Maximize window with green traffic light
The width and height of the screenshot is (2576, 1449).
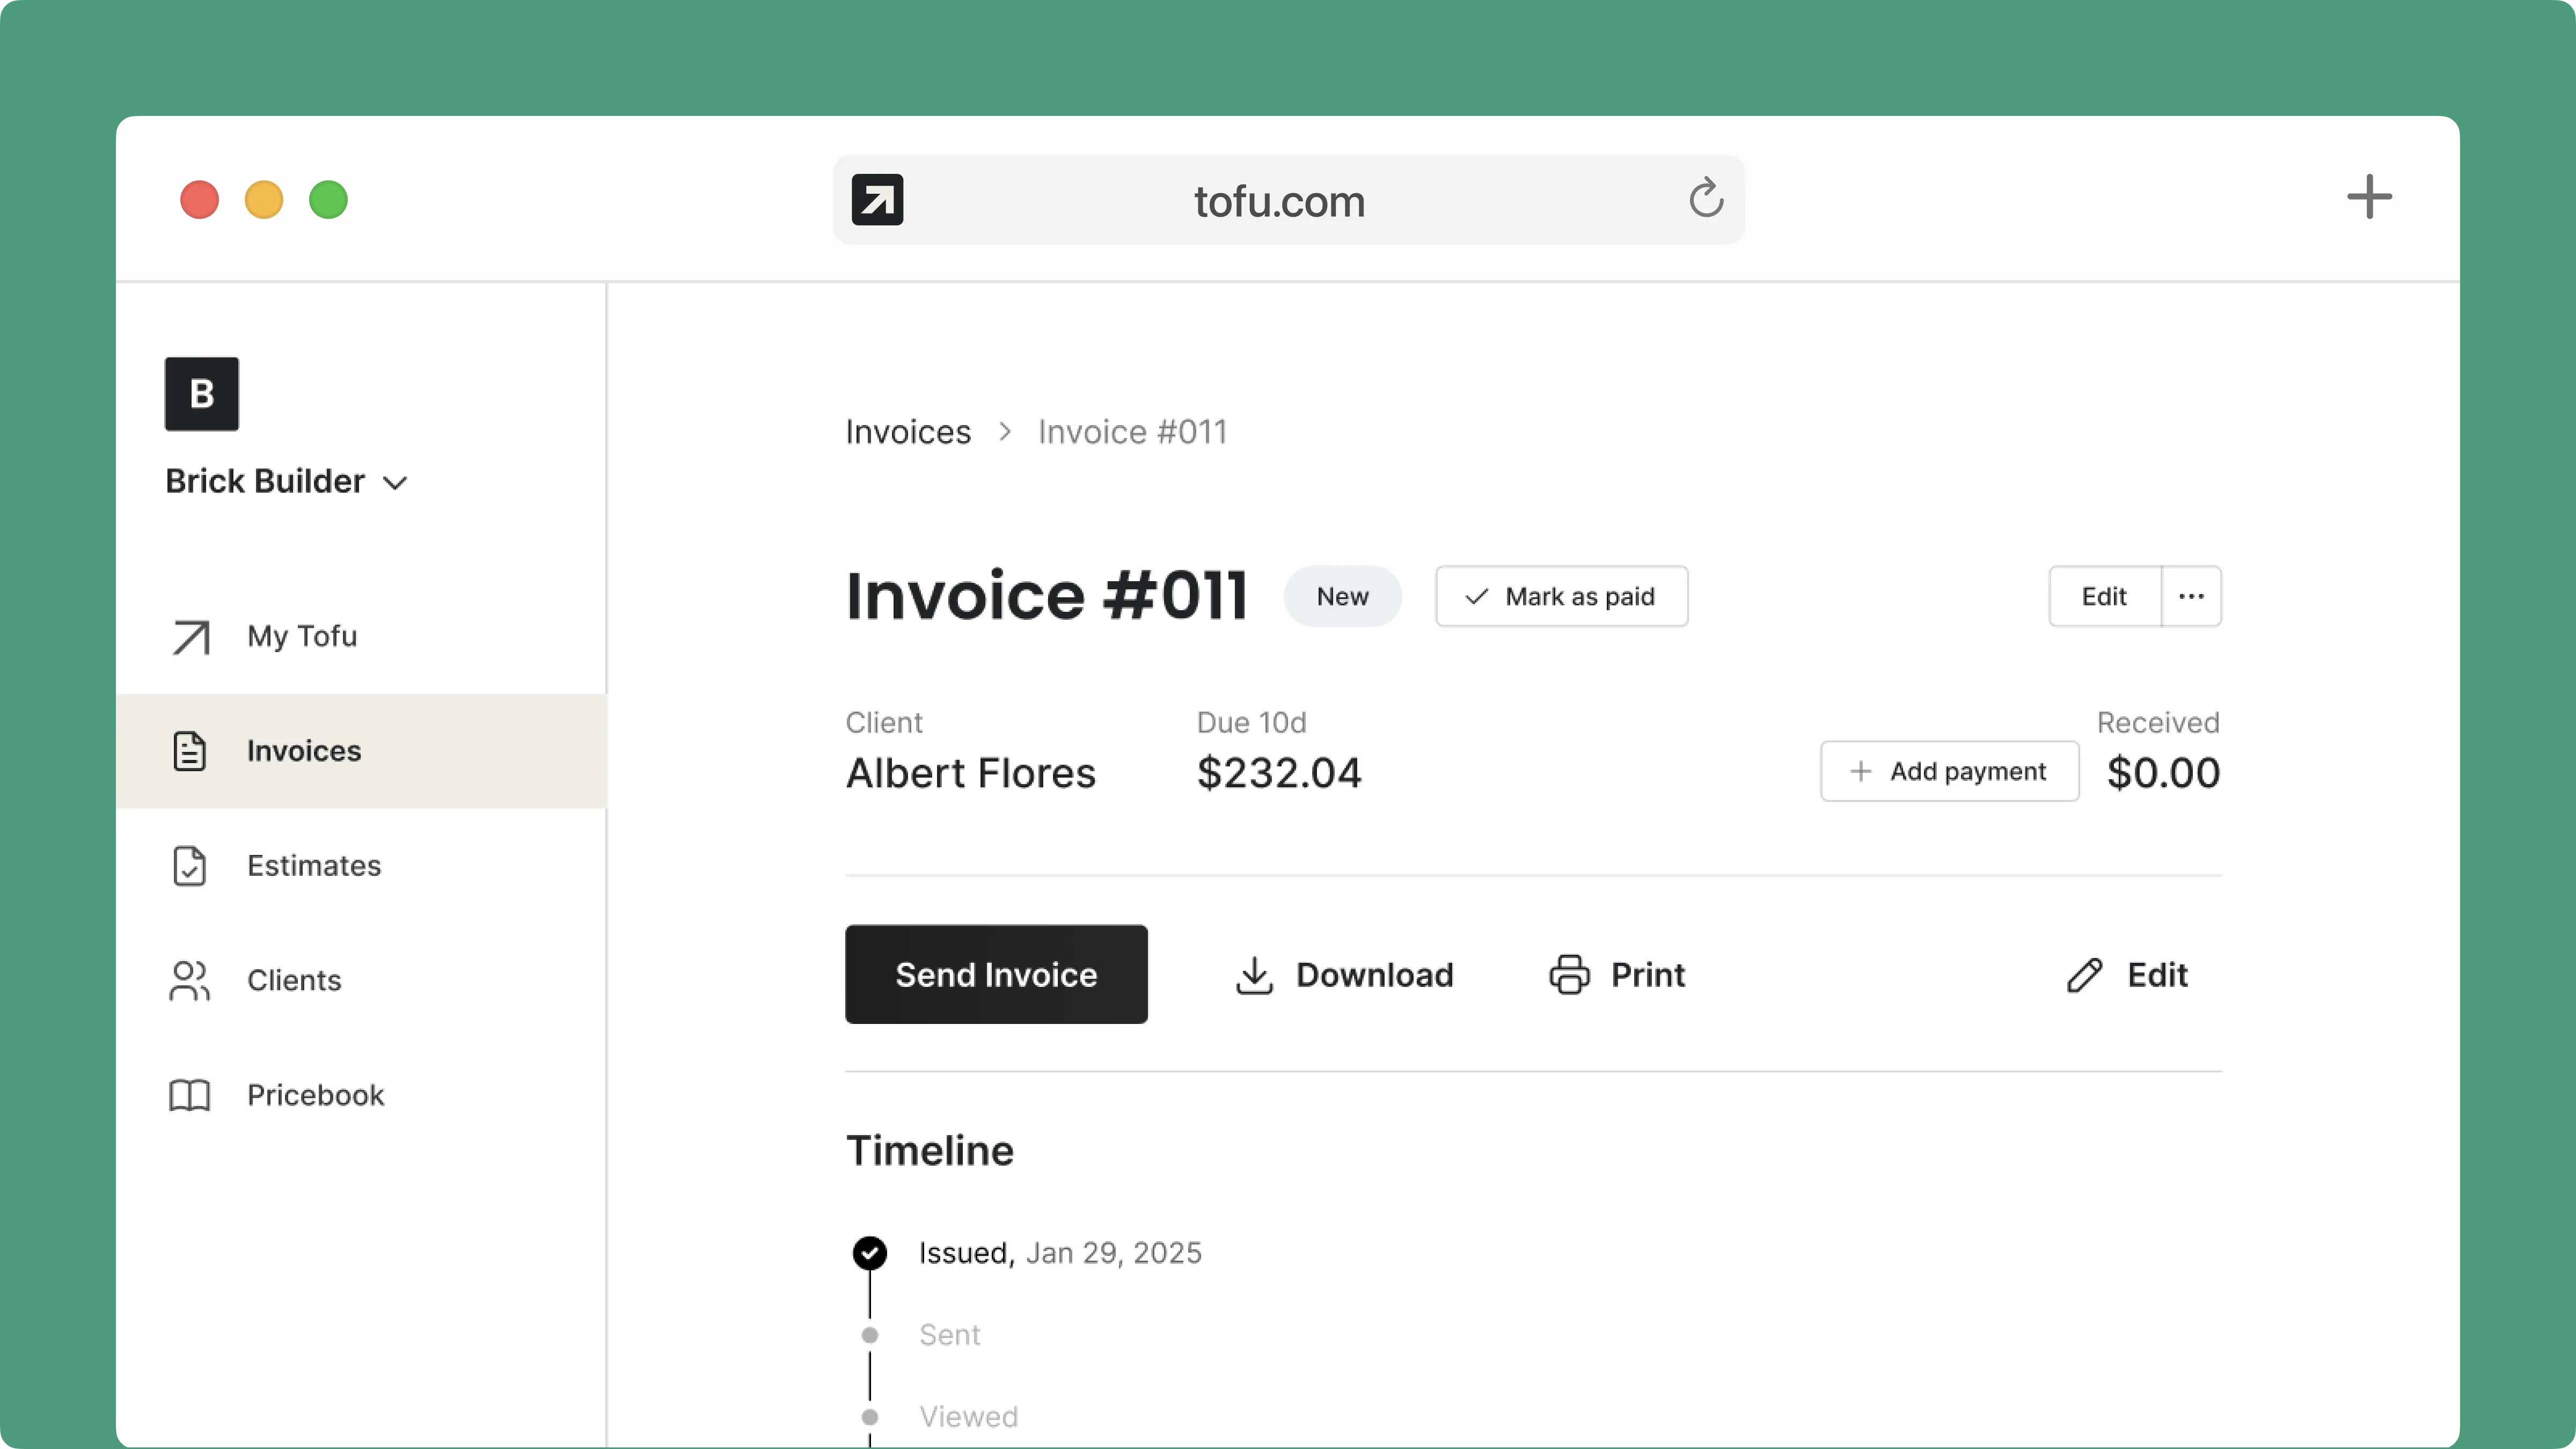[x=328, y=200]
